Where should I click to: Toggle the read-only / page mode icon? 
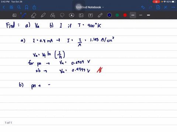pos(14,15)
